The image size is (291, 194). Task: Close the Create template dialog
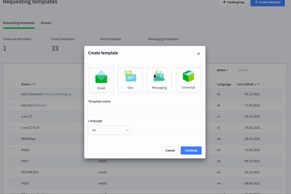(x=198, y=54)
